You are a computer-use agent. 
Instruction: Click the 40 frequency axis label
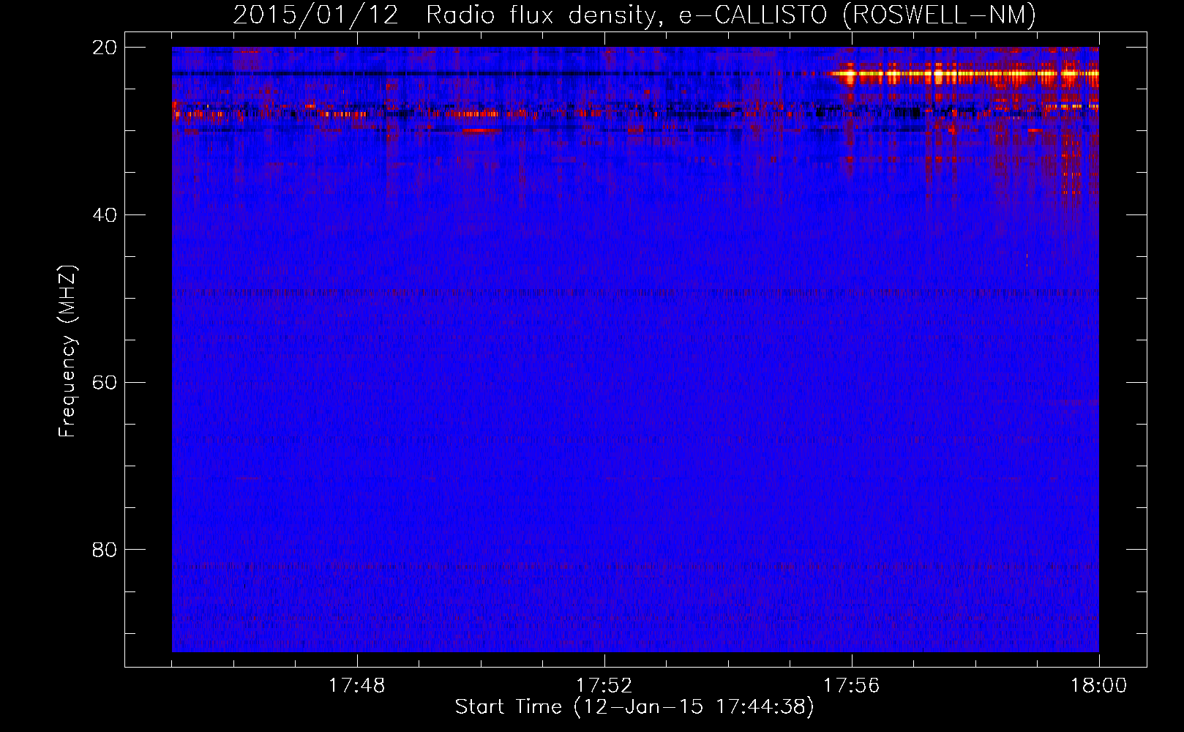104,215
